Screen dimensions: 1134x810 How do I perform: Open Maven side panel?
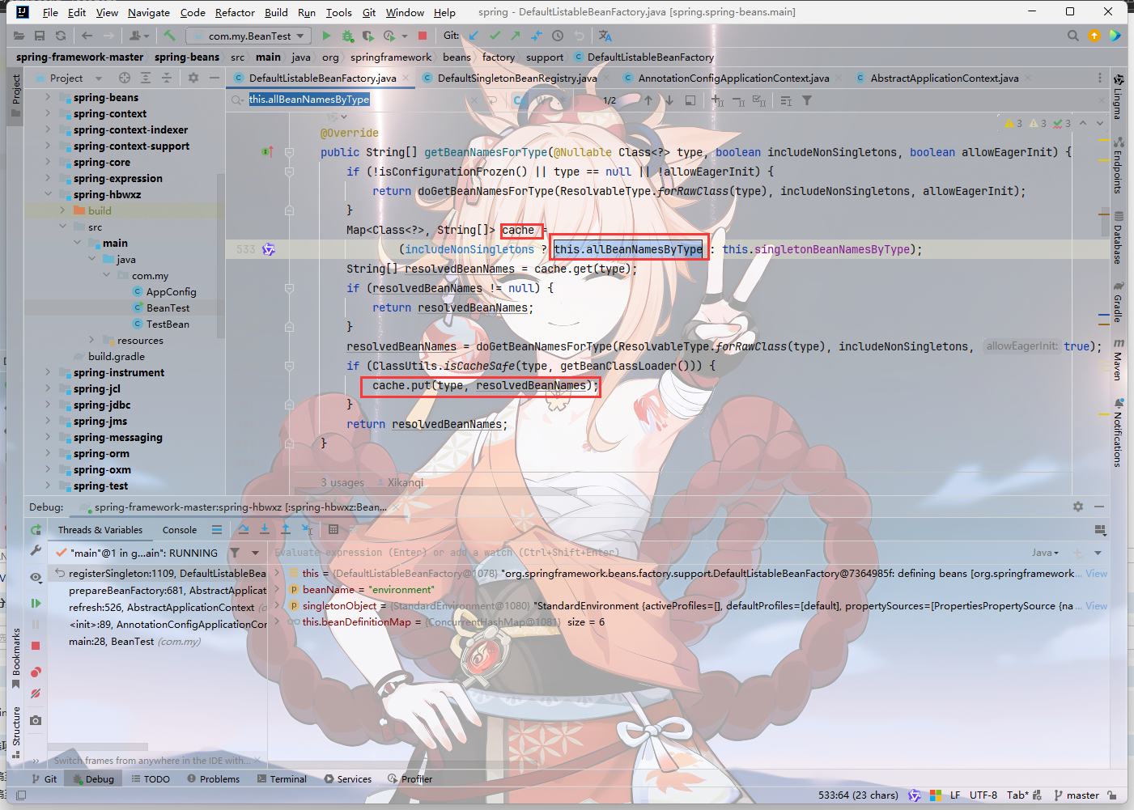coord(1119,359)
